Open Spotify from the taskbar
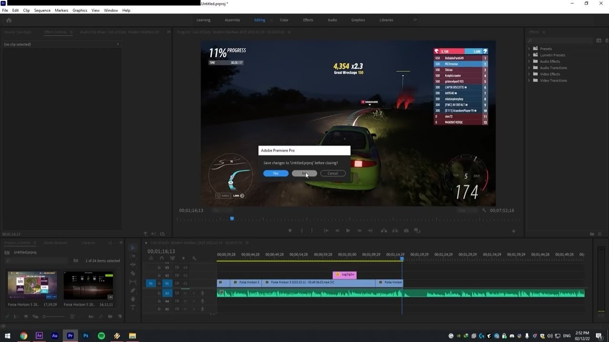The width and height of the screenshot is (609, 342). [101, 335]
